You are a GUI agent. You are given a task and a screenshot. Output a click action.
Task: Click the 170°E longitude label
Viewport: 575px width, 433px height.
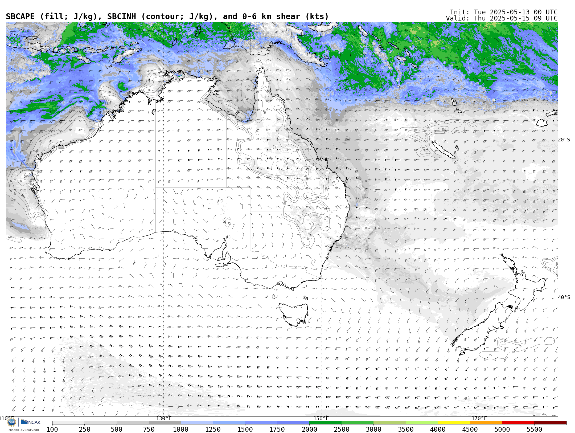point(479,418)
